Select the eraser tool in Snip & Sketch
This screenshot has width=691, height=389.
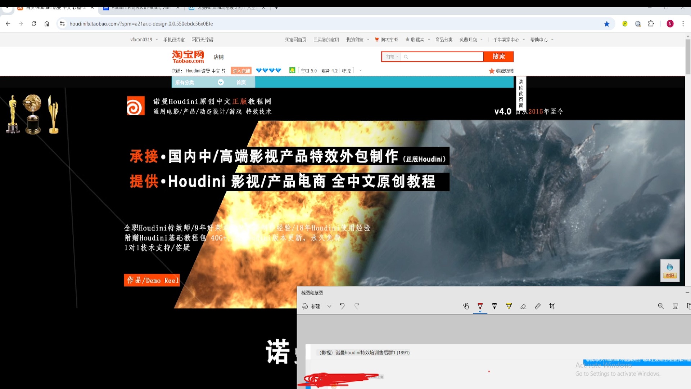523,306
